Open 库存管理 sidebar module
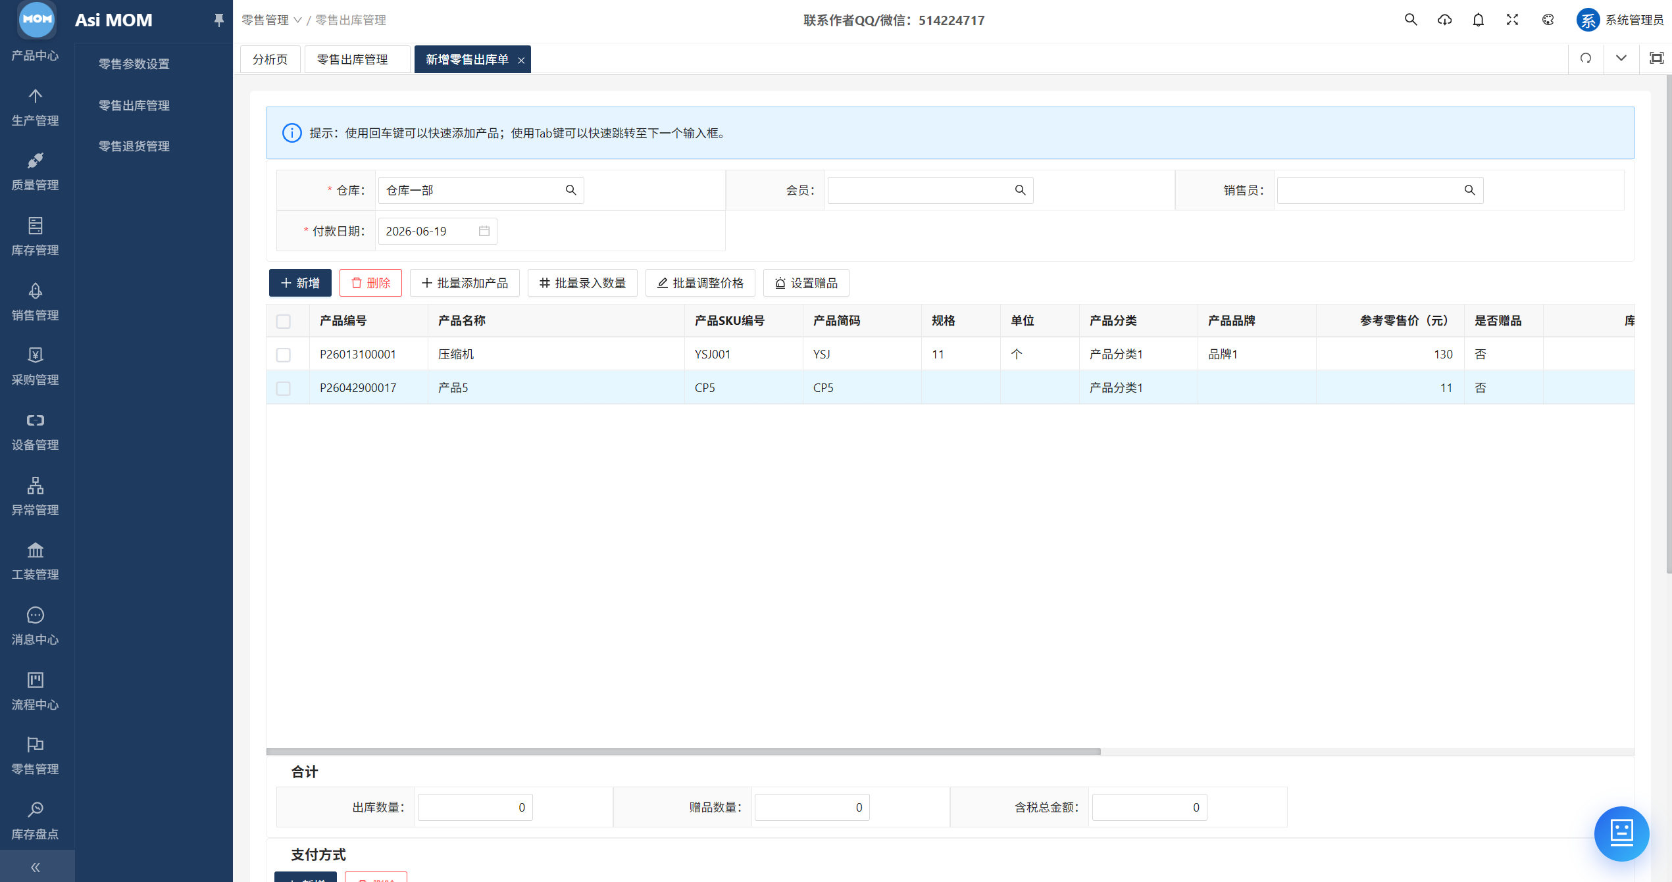 (36, 237)
